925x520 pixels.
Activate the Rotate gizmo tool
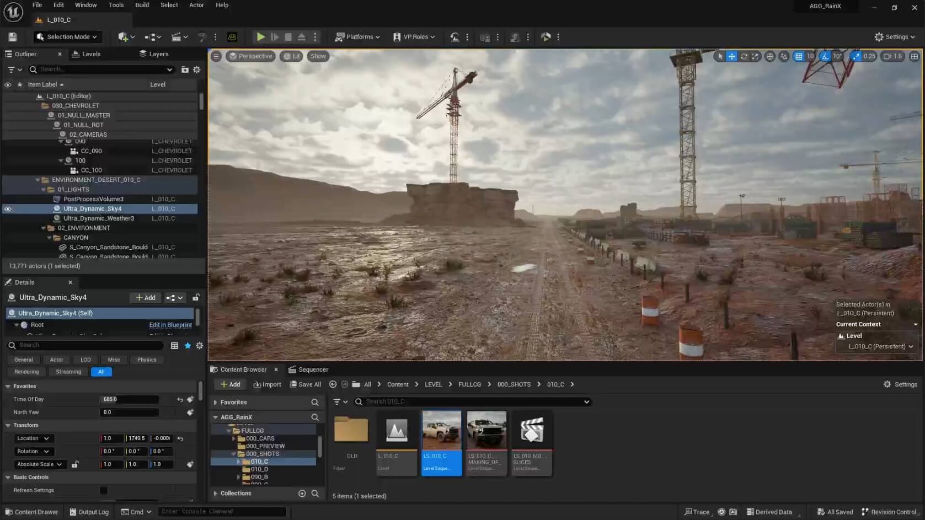(x=744, y=56)
